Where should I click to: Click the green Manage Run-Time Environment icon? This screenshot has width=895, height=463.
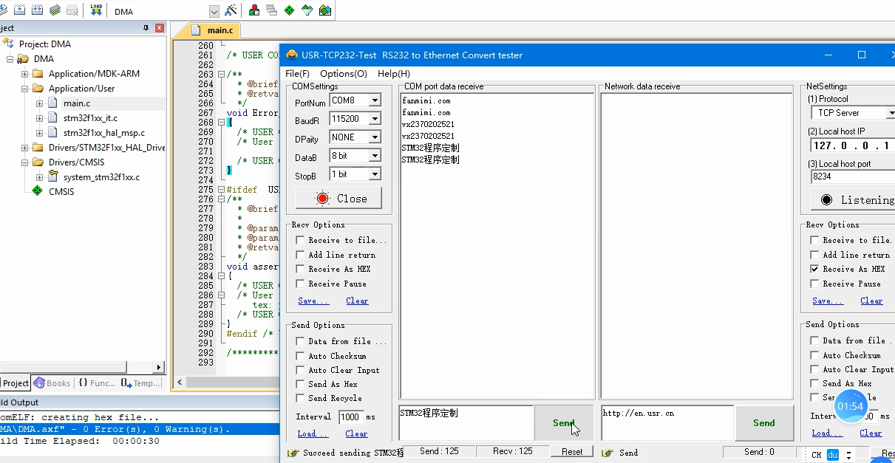(289, 10)
